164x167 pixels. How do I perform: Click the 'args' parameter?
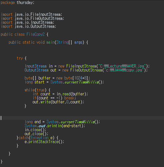coord(78,42)
